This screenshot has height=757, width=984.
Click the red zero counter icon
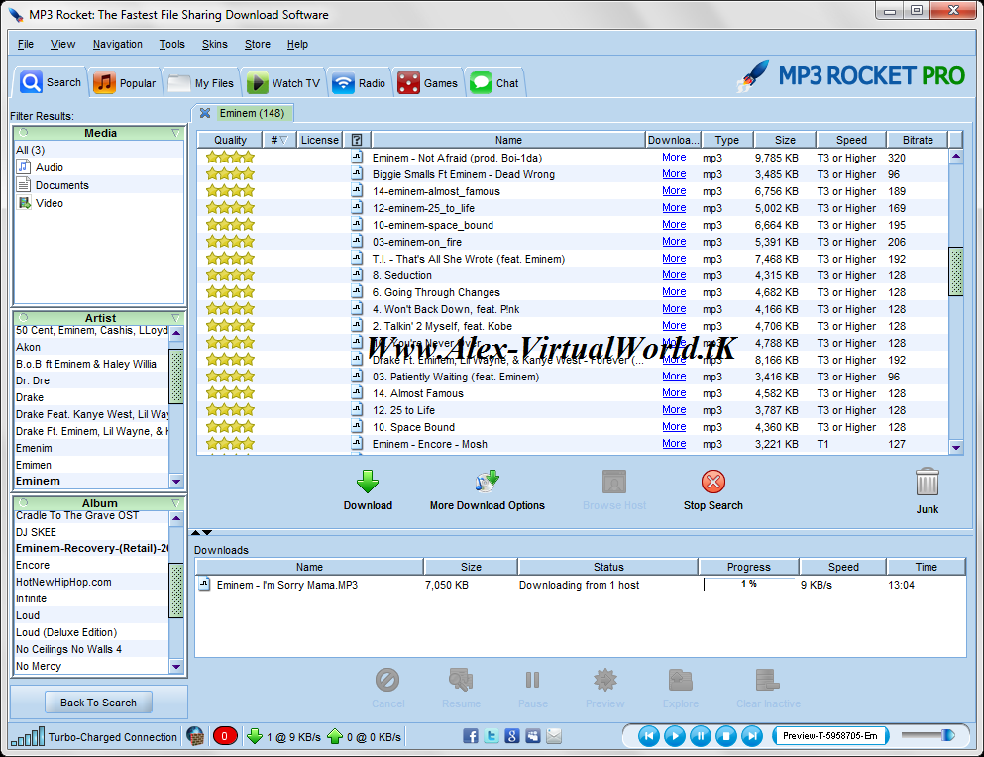click(x=224, y=736)
